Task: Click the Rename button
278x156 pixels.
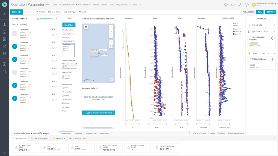Action: pyautogui.click(x=40, y=12)
